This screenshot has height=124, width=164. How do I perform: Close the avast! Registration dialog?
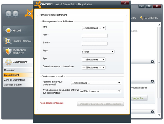pyautogui.click(x=125, y=3)
